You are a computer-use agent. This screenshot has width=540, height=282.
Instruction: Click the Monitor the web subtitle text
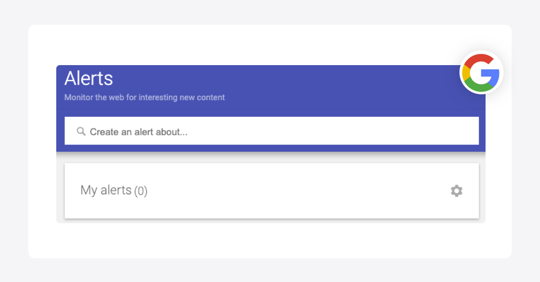pyautogui.click(x=144, y=97)
